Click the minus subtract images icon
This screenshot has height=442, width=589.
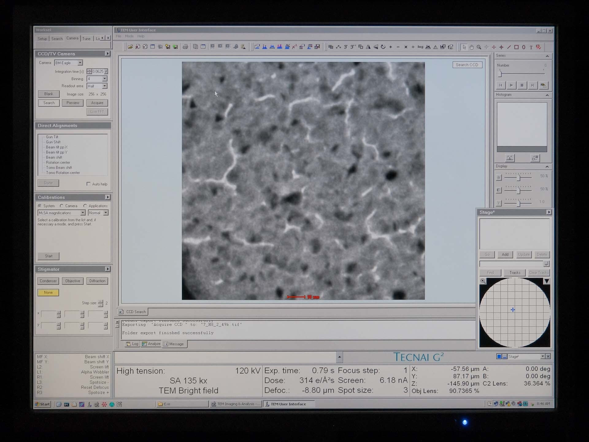click(398, 47)
